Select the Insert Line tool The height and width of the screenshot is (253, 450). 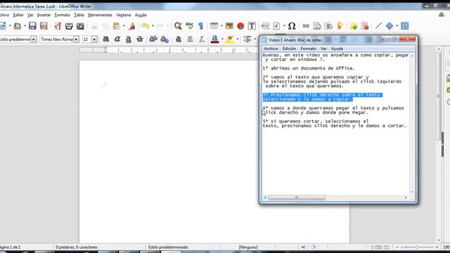378,26
